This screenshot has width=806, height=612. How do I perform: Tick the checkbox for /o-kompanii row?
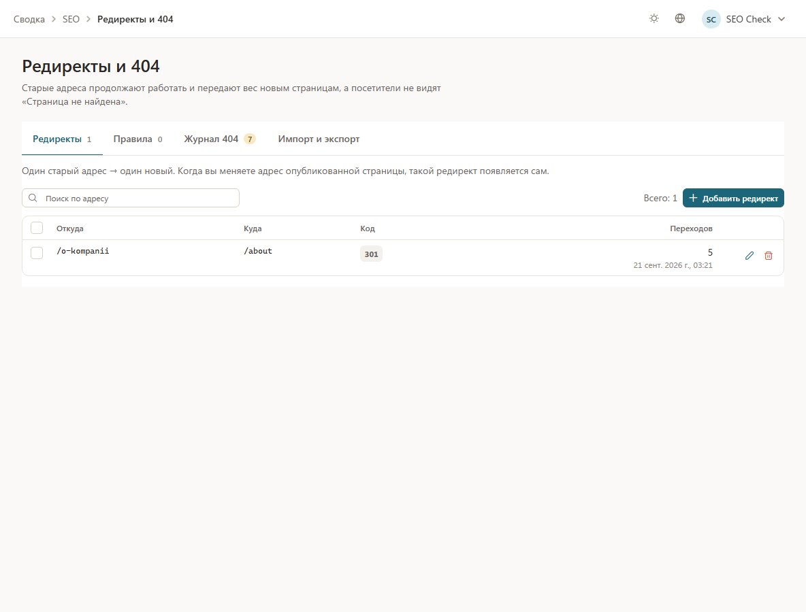[37, 252]
